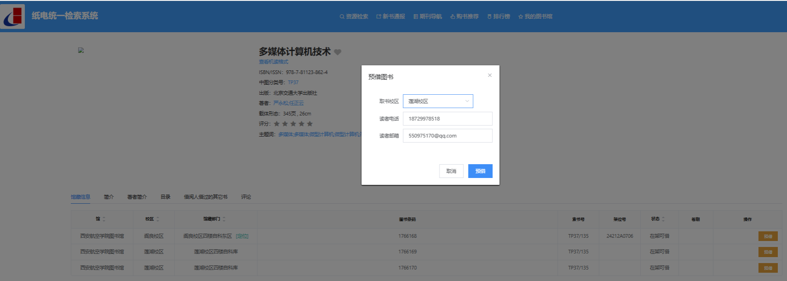Click the 定位 locate link in first row
The height and width of the screenshot is (281, 787).
click(242, 236)
